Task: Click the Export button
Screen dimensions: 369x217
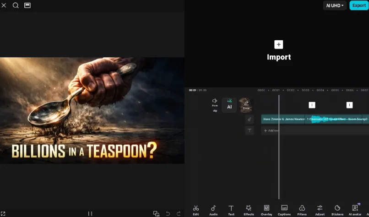Action: pos(359,5)
